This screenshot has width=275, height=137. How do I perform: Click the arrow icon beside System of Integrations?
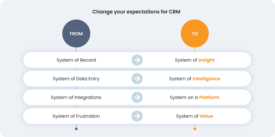[137, 97]
